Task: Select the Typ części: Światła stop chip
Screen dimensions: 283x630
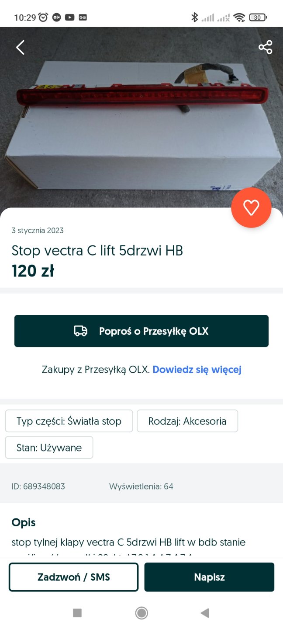Action: pyautogui.click(x=69, y=421)
